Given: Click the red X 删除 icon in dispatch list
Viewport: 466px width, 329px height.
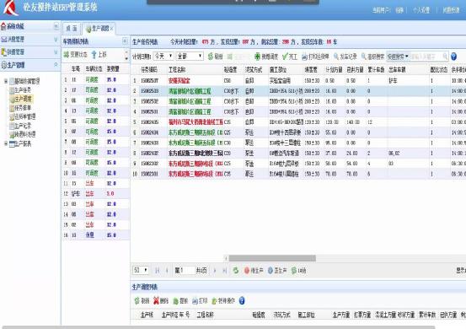Looking at the screenshot, I should pos(156,301).
